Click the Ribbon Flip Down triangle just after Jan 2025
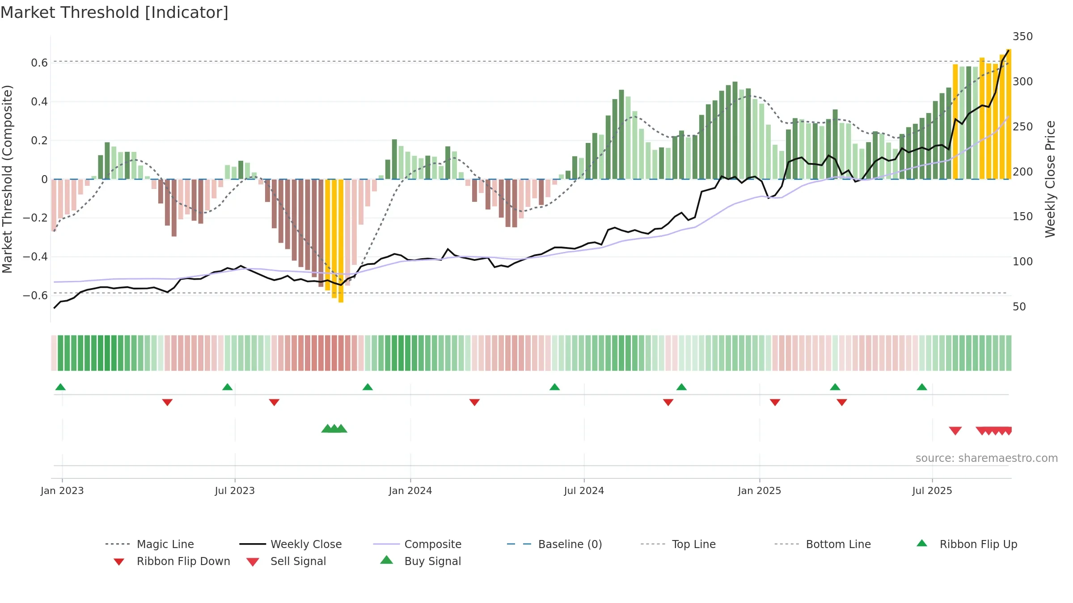This screenshot has width=1073, height=603. (775, 402)
